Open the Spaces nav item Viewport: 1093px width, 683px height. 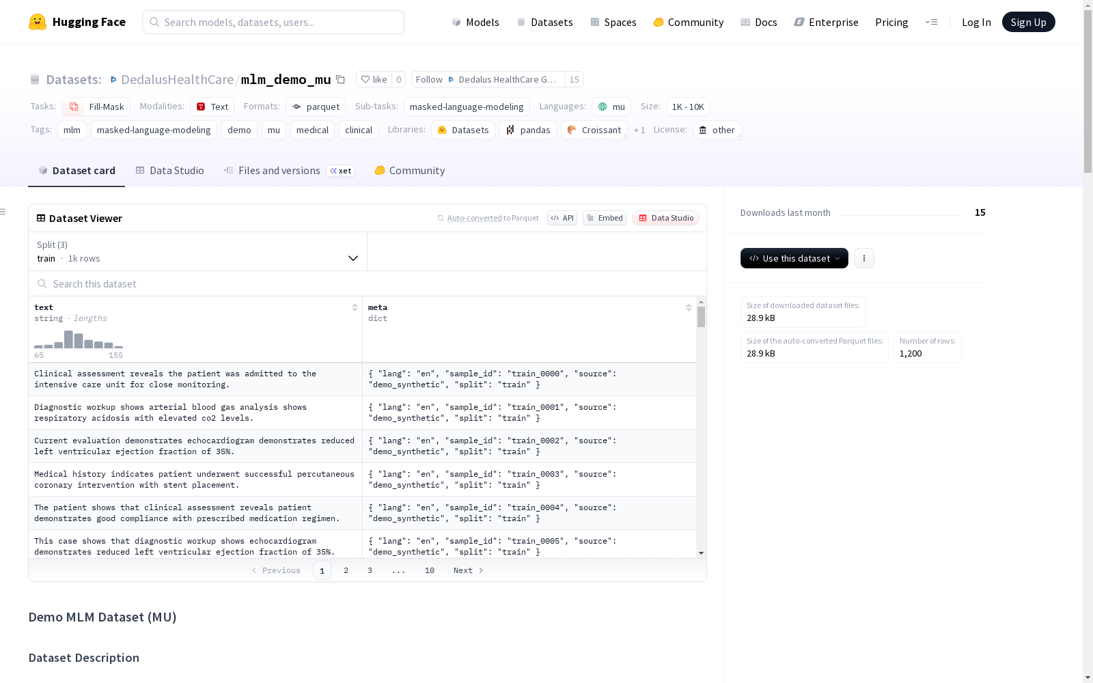click(x=613, y=22)
